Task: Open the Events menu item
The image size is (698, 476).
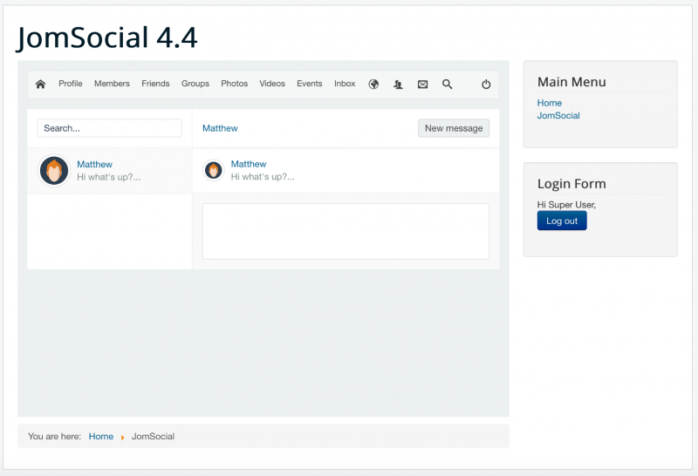Action: (x=310, y=84)
